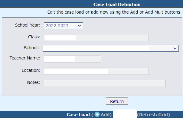Focus the Notes text field

105,83
